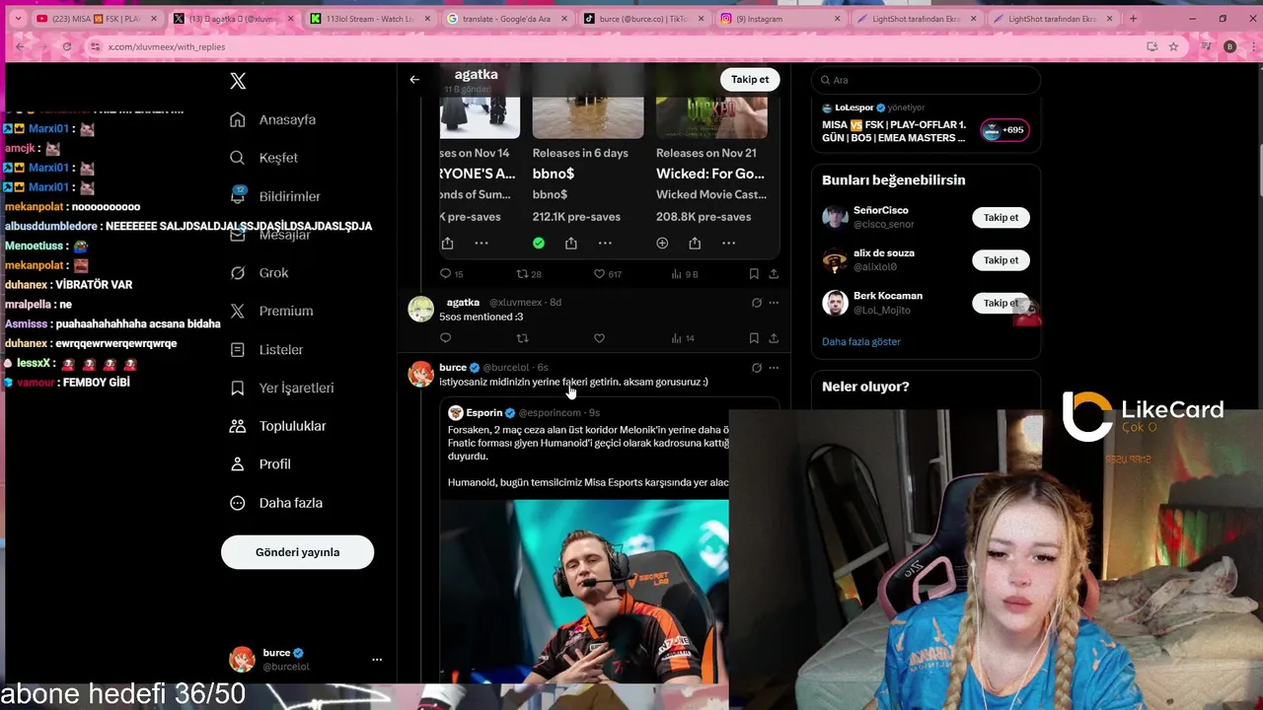
Task: Bookmark the '5sos mentioned :3' post
Action: click(x=754, y=338)
